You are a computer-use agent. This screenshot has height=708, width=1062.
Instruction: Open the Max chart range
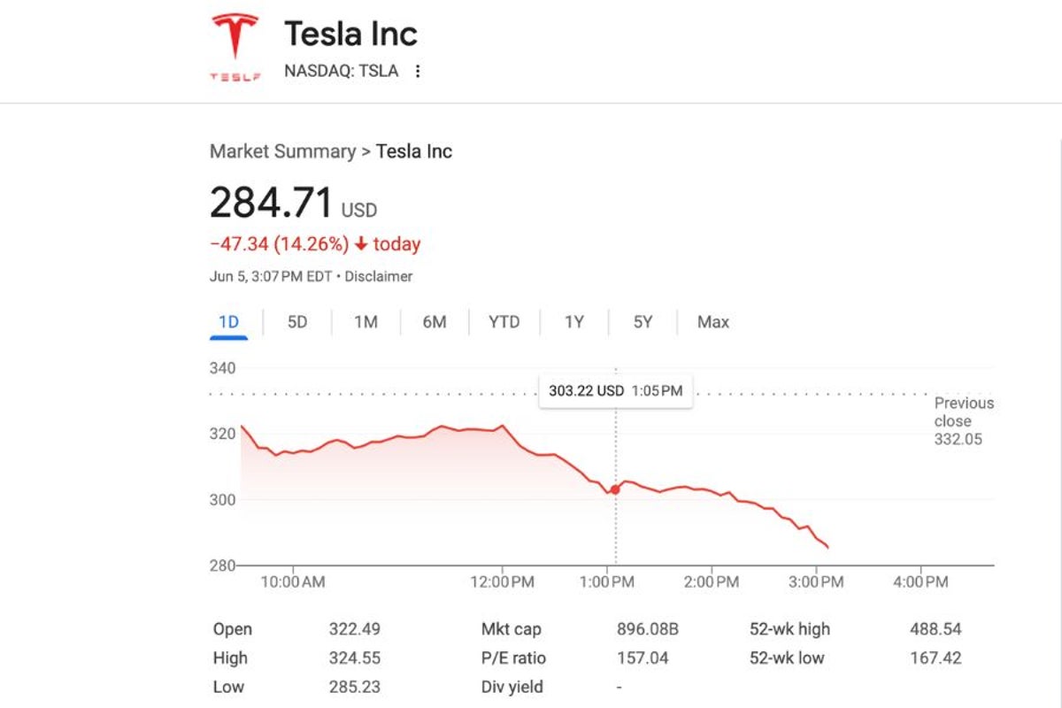pos(711,322)
